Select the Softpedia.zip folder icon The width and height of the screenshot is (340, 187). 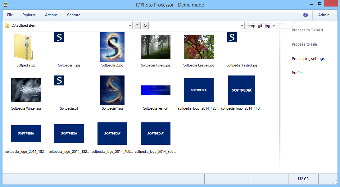[23, 47]
